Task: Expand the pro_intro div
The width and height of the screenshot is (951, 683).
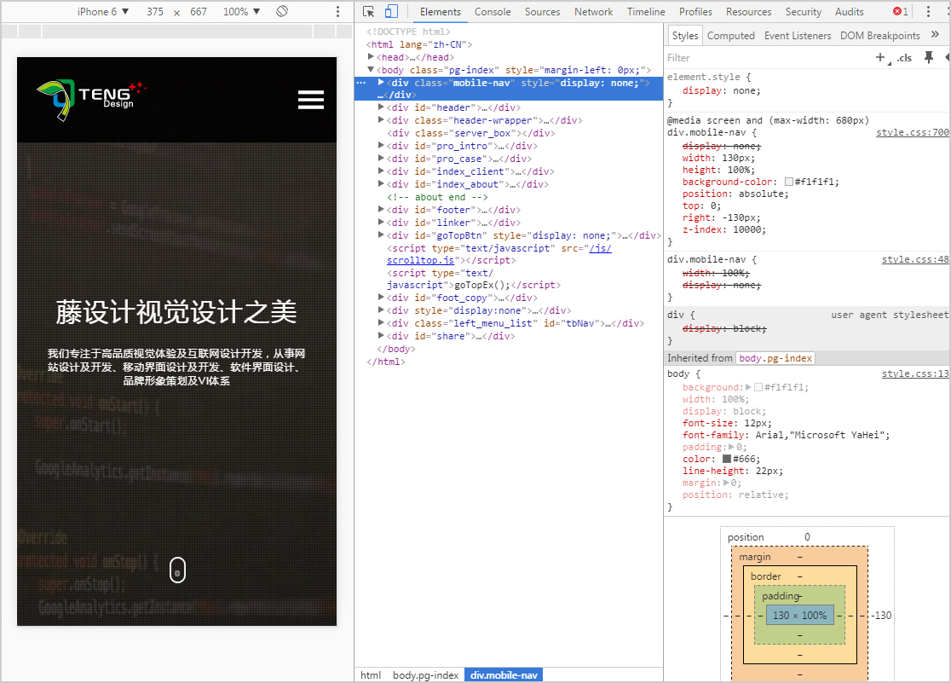Action: point(381,146)
